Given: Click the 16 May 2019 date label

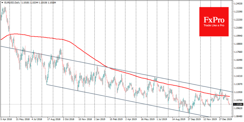Looking at the screenshot, I should 147,119.
